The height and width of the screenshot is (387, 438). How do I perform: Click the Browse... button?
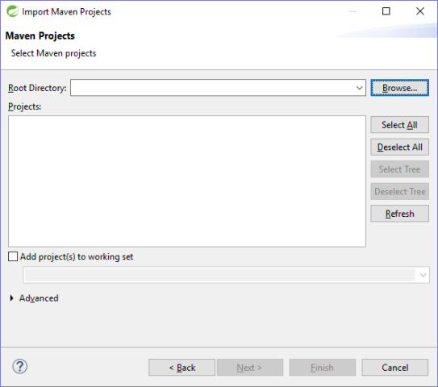pos(399,88)
